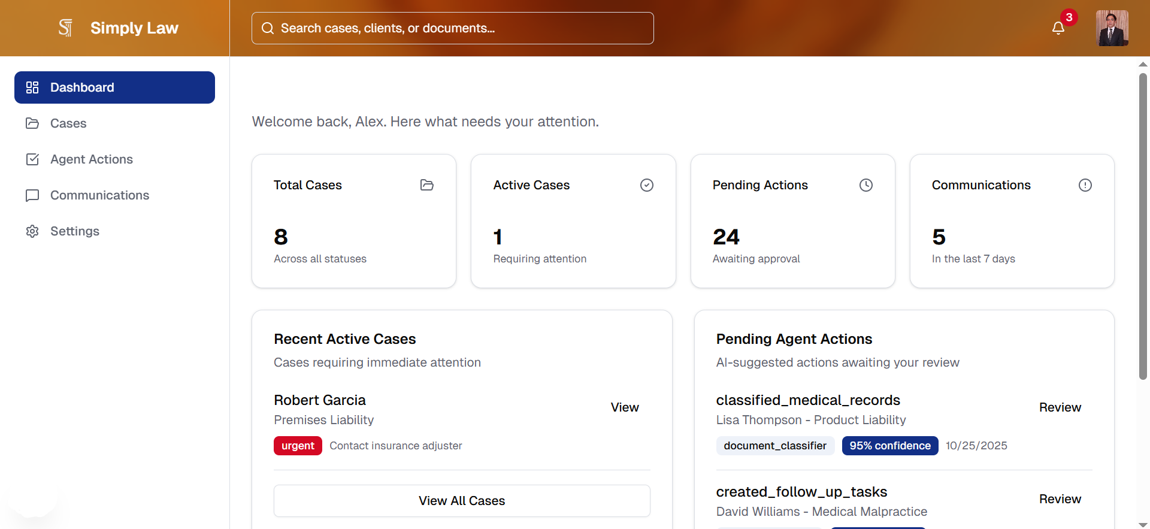Click the Pending Actions count 24
1150x529 pixels.
(726, 237)
